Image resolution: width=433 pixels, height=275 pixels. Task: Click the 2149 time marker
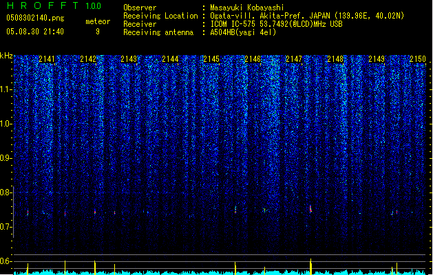[x=377, y=59]
